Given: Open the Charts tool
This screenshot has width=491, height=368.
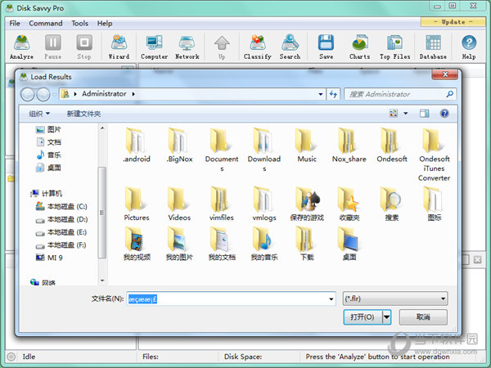Looking at the screenshot, I should (360, 47).
